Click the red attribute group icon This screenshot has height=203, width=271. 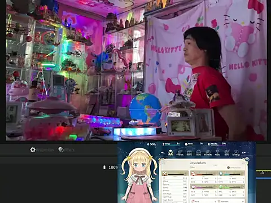tap(193, 173)
